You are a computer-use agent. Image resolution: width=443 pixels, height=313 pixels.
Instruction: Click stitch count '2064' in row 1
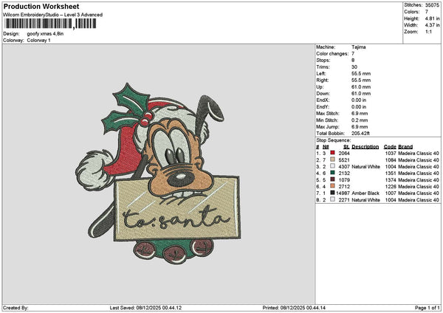click(x=344, y=153)
